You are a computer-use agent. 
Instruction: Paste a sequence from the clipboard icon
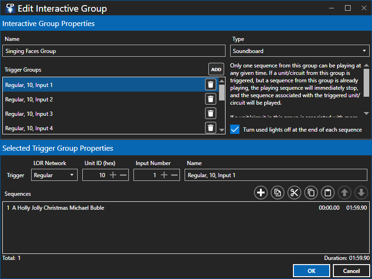point(328,193)
